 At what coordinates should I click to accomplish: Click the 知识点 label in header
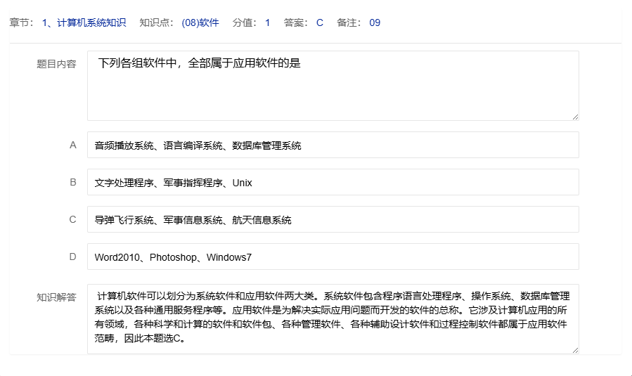[x=155, y=22]
